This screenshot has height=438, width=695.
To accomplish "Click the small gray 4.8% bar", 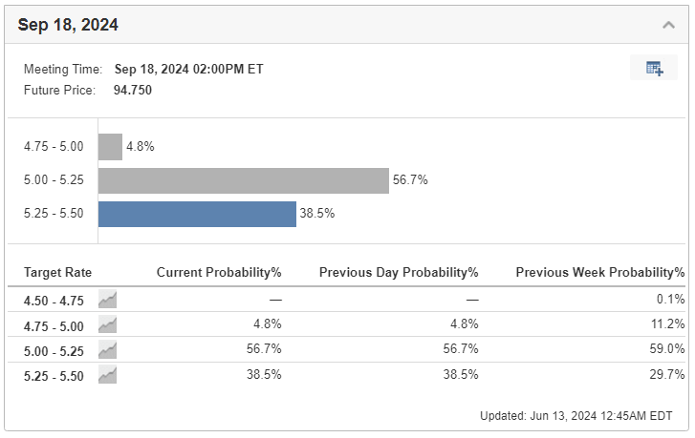I will click(110, 147).
